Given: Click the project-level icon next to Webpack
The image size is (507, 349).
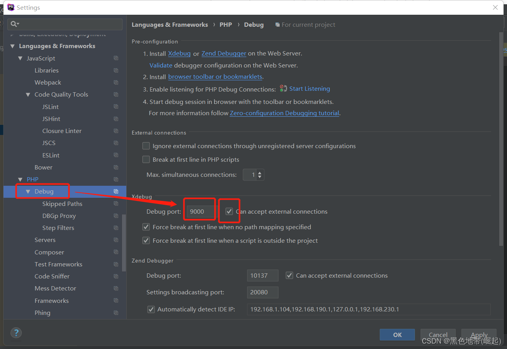Looking at the screenshot, I should coord(116,82).
